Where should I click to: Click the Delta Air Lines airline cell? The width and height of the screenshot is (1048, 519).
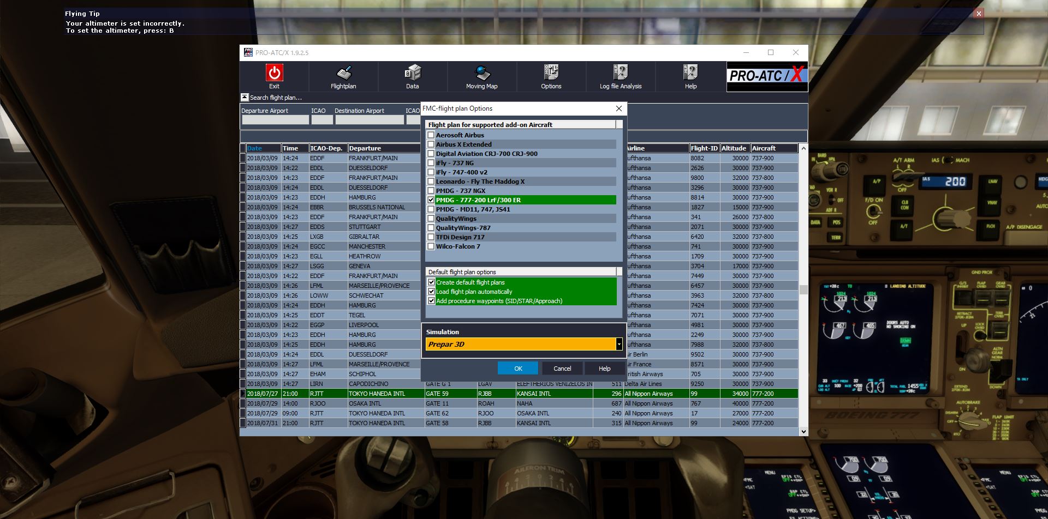click(656, 384)
